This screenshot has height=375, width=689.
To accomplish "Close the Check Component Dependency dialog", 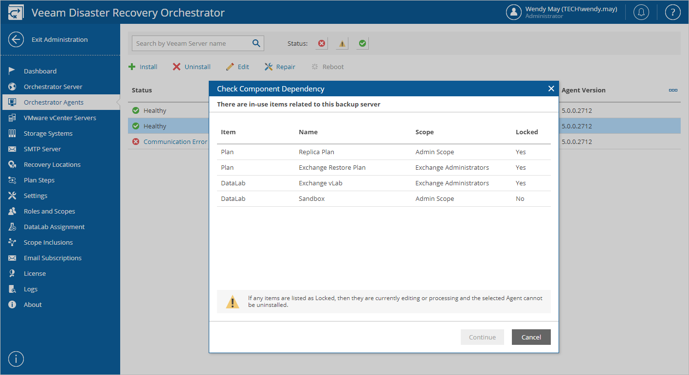I will click(551, 89).
